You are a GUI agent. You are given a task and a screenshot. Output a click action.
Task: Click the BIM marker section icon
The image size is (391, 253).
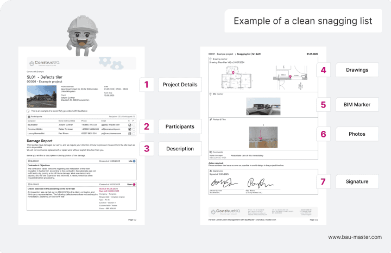point(210,93)
